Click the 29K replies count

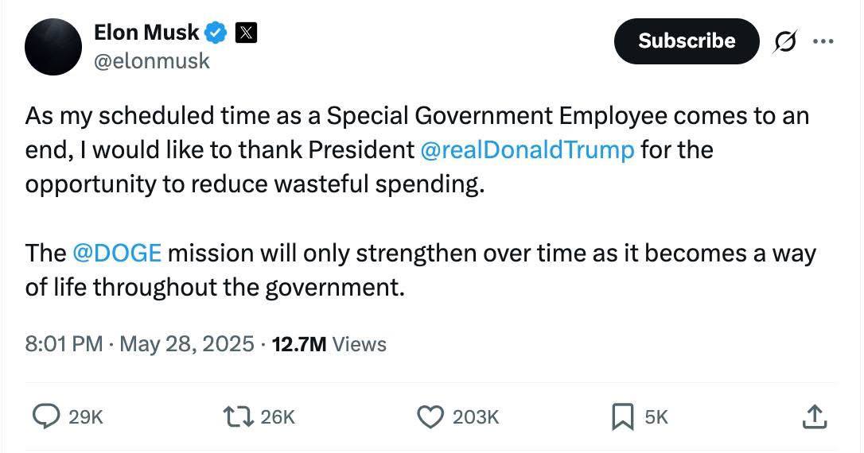87,416
